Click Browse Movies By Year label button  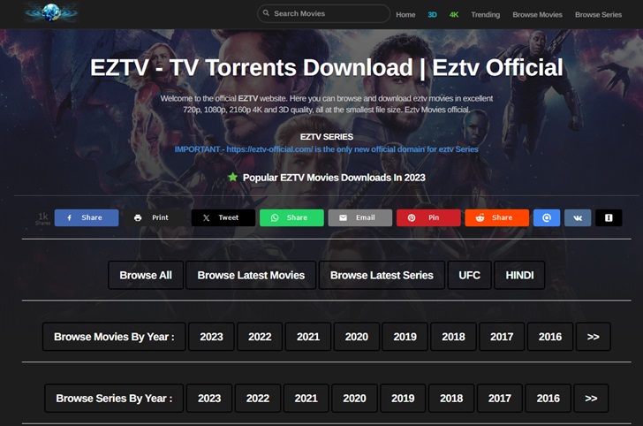tap(114, 337)
